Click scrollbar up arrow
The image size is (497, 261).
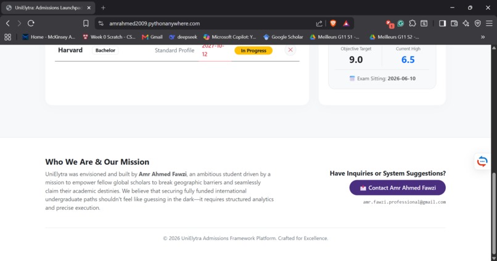[493, 48]
